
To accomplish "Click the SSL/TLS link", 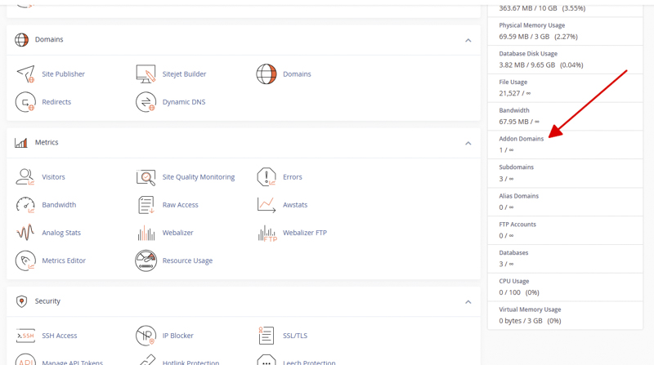I will pos(295,336).
